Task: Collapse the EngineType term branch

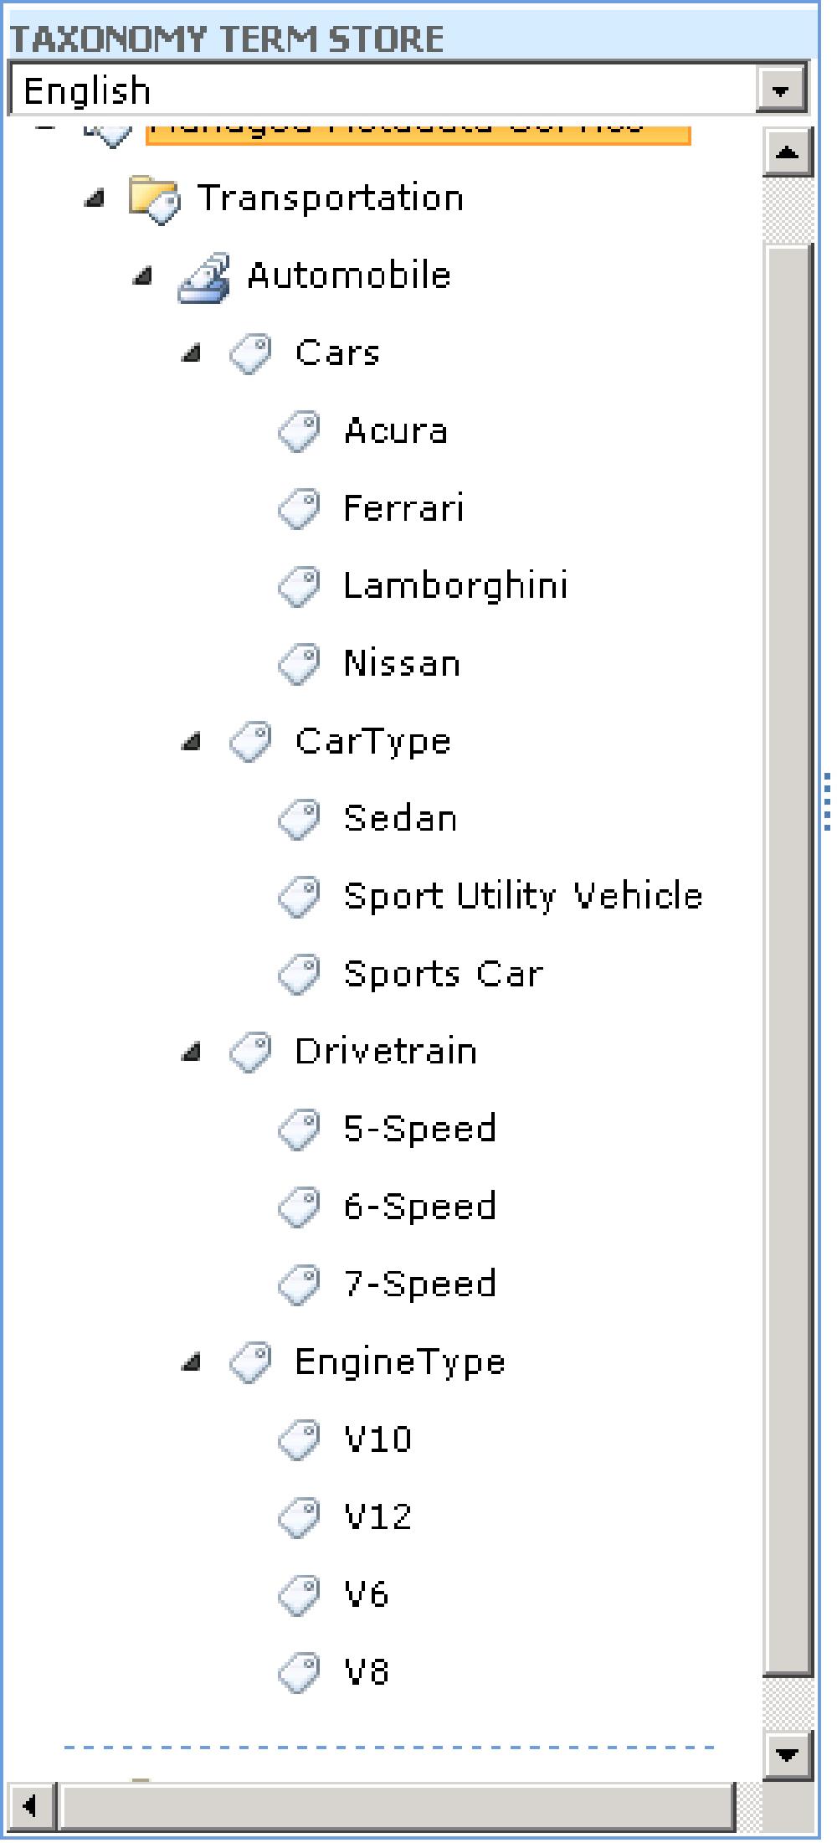Action: [192, 1363]
